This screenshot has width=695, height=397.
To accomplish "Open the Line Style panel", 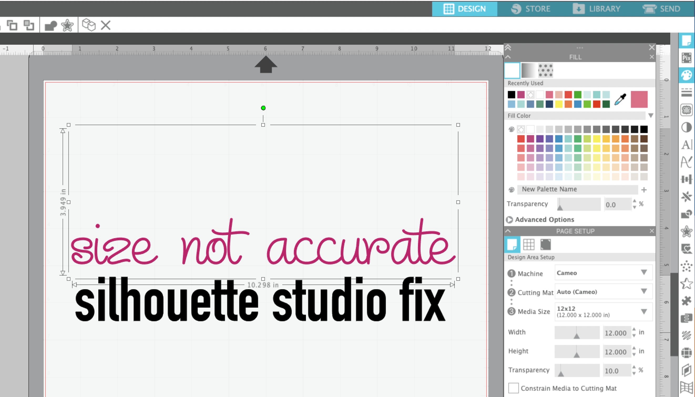I will tap(687, 92).
